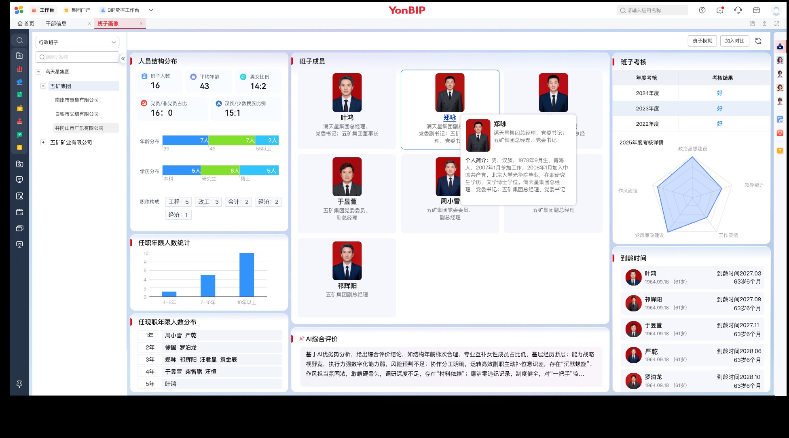Viewport: 789px width, 438px height.
Task: Open the help question-mark icon in header
Action: coord(702,11)
